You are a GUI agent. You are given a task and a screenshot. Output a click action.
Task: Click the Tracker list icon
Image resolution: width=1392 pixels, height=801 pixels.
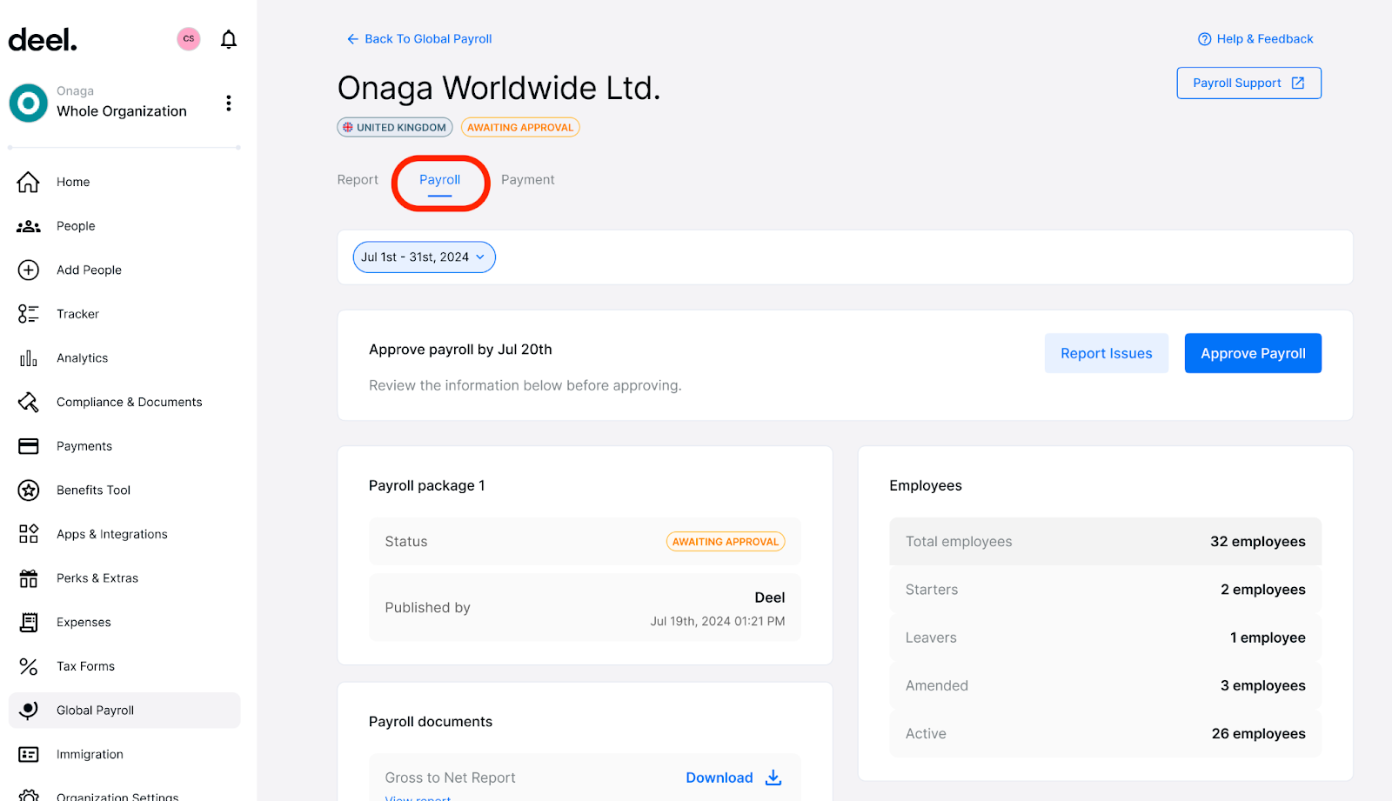(29, 314)
